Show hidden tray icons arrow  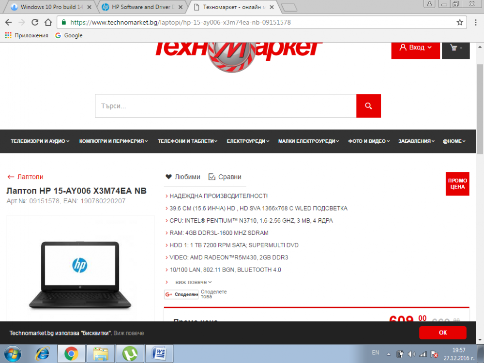389,354
